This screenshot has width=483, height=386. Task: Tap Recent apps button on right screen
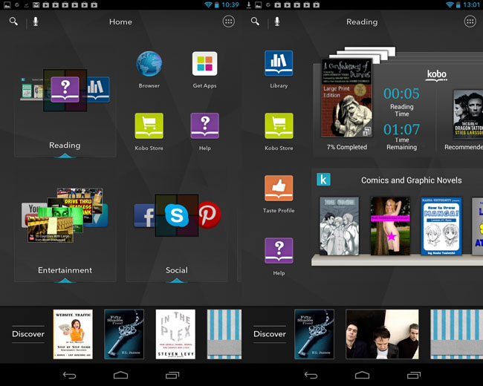point(414,375)
